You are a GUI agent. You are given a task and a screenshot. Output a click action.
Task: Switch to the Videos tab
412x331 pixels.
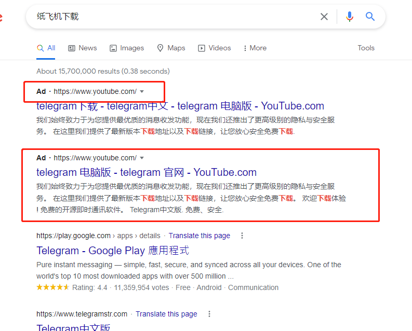point(214,48)
